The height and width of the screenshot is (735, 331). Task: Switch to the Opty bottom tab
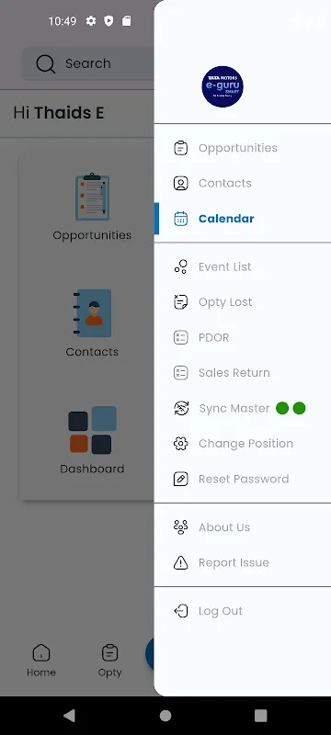(109, 660)
